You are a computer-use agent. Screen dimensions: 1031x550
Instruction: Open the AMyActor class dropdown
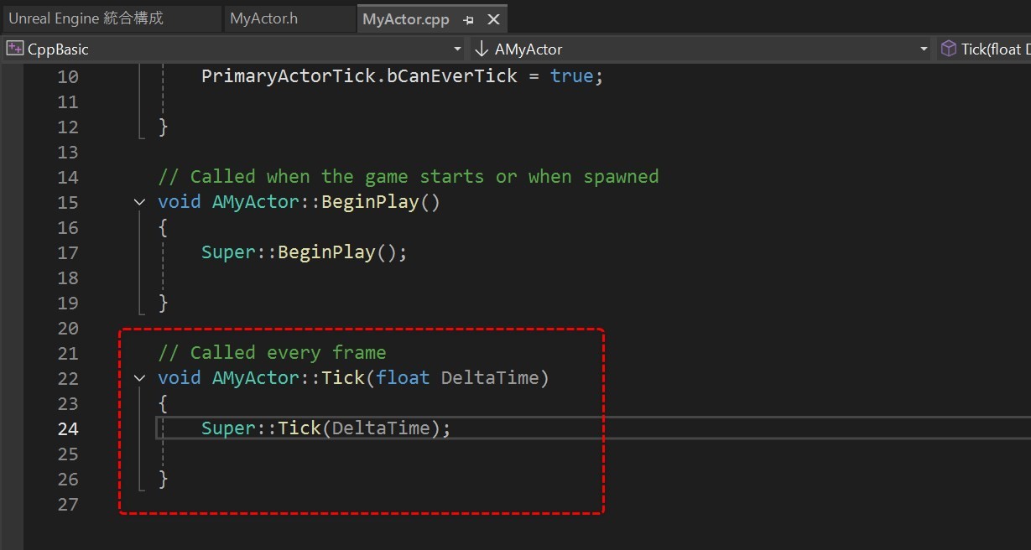pyautogui.click(x=923, y=49)
